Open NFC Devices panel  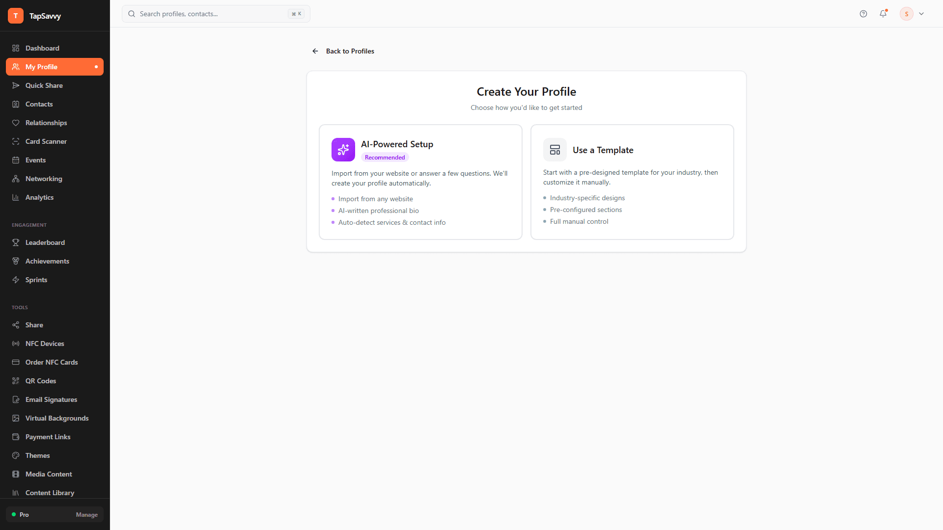coord(45,344)
